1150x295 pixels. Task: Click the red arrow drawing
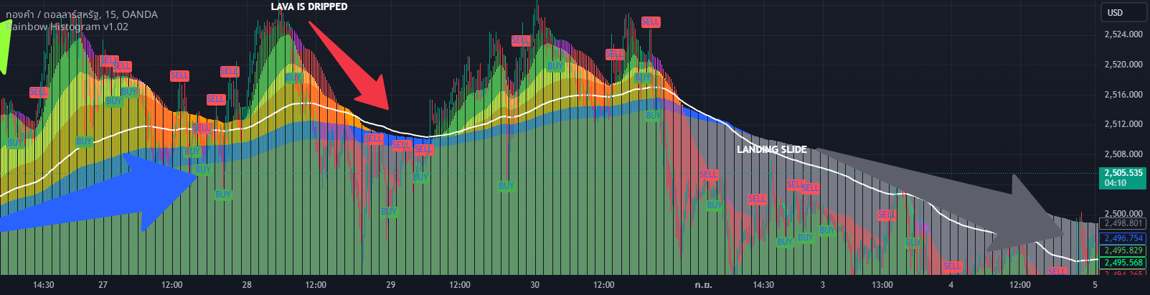pyautogui.click(x=349, y=65)
